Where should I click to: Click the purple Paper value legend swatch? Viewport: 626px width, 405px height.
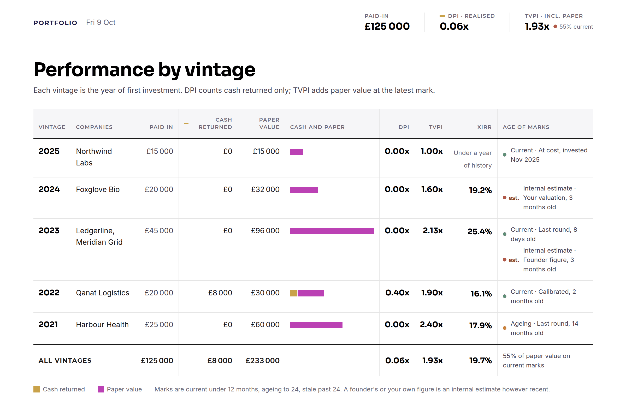pyautogui.click(x=101, y=389)
